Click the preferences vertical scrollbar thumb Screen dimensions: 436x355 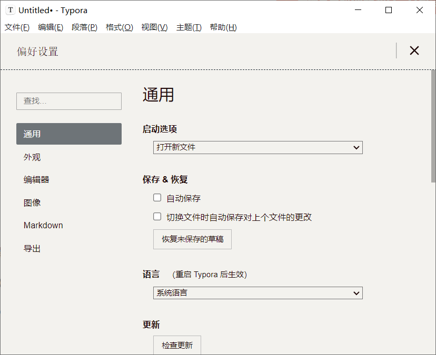433,126
